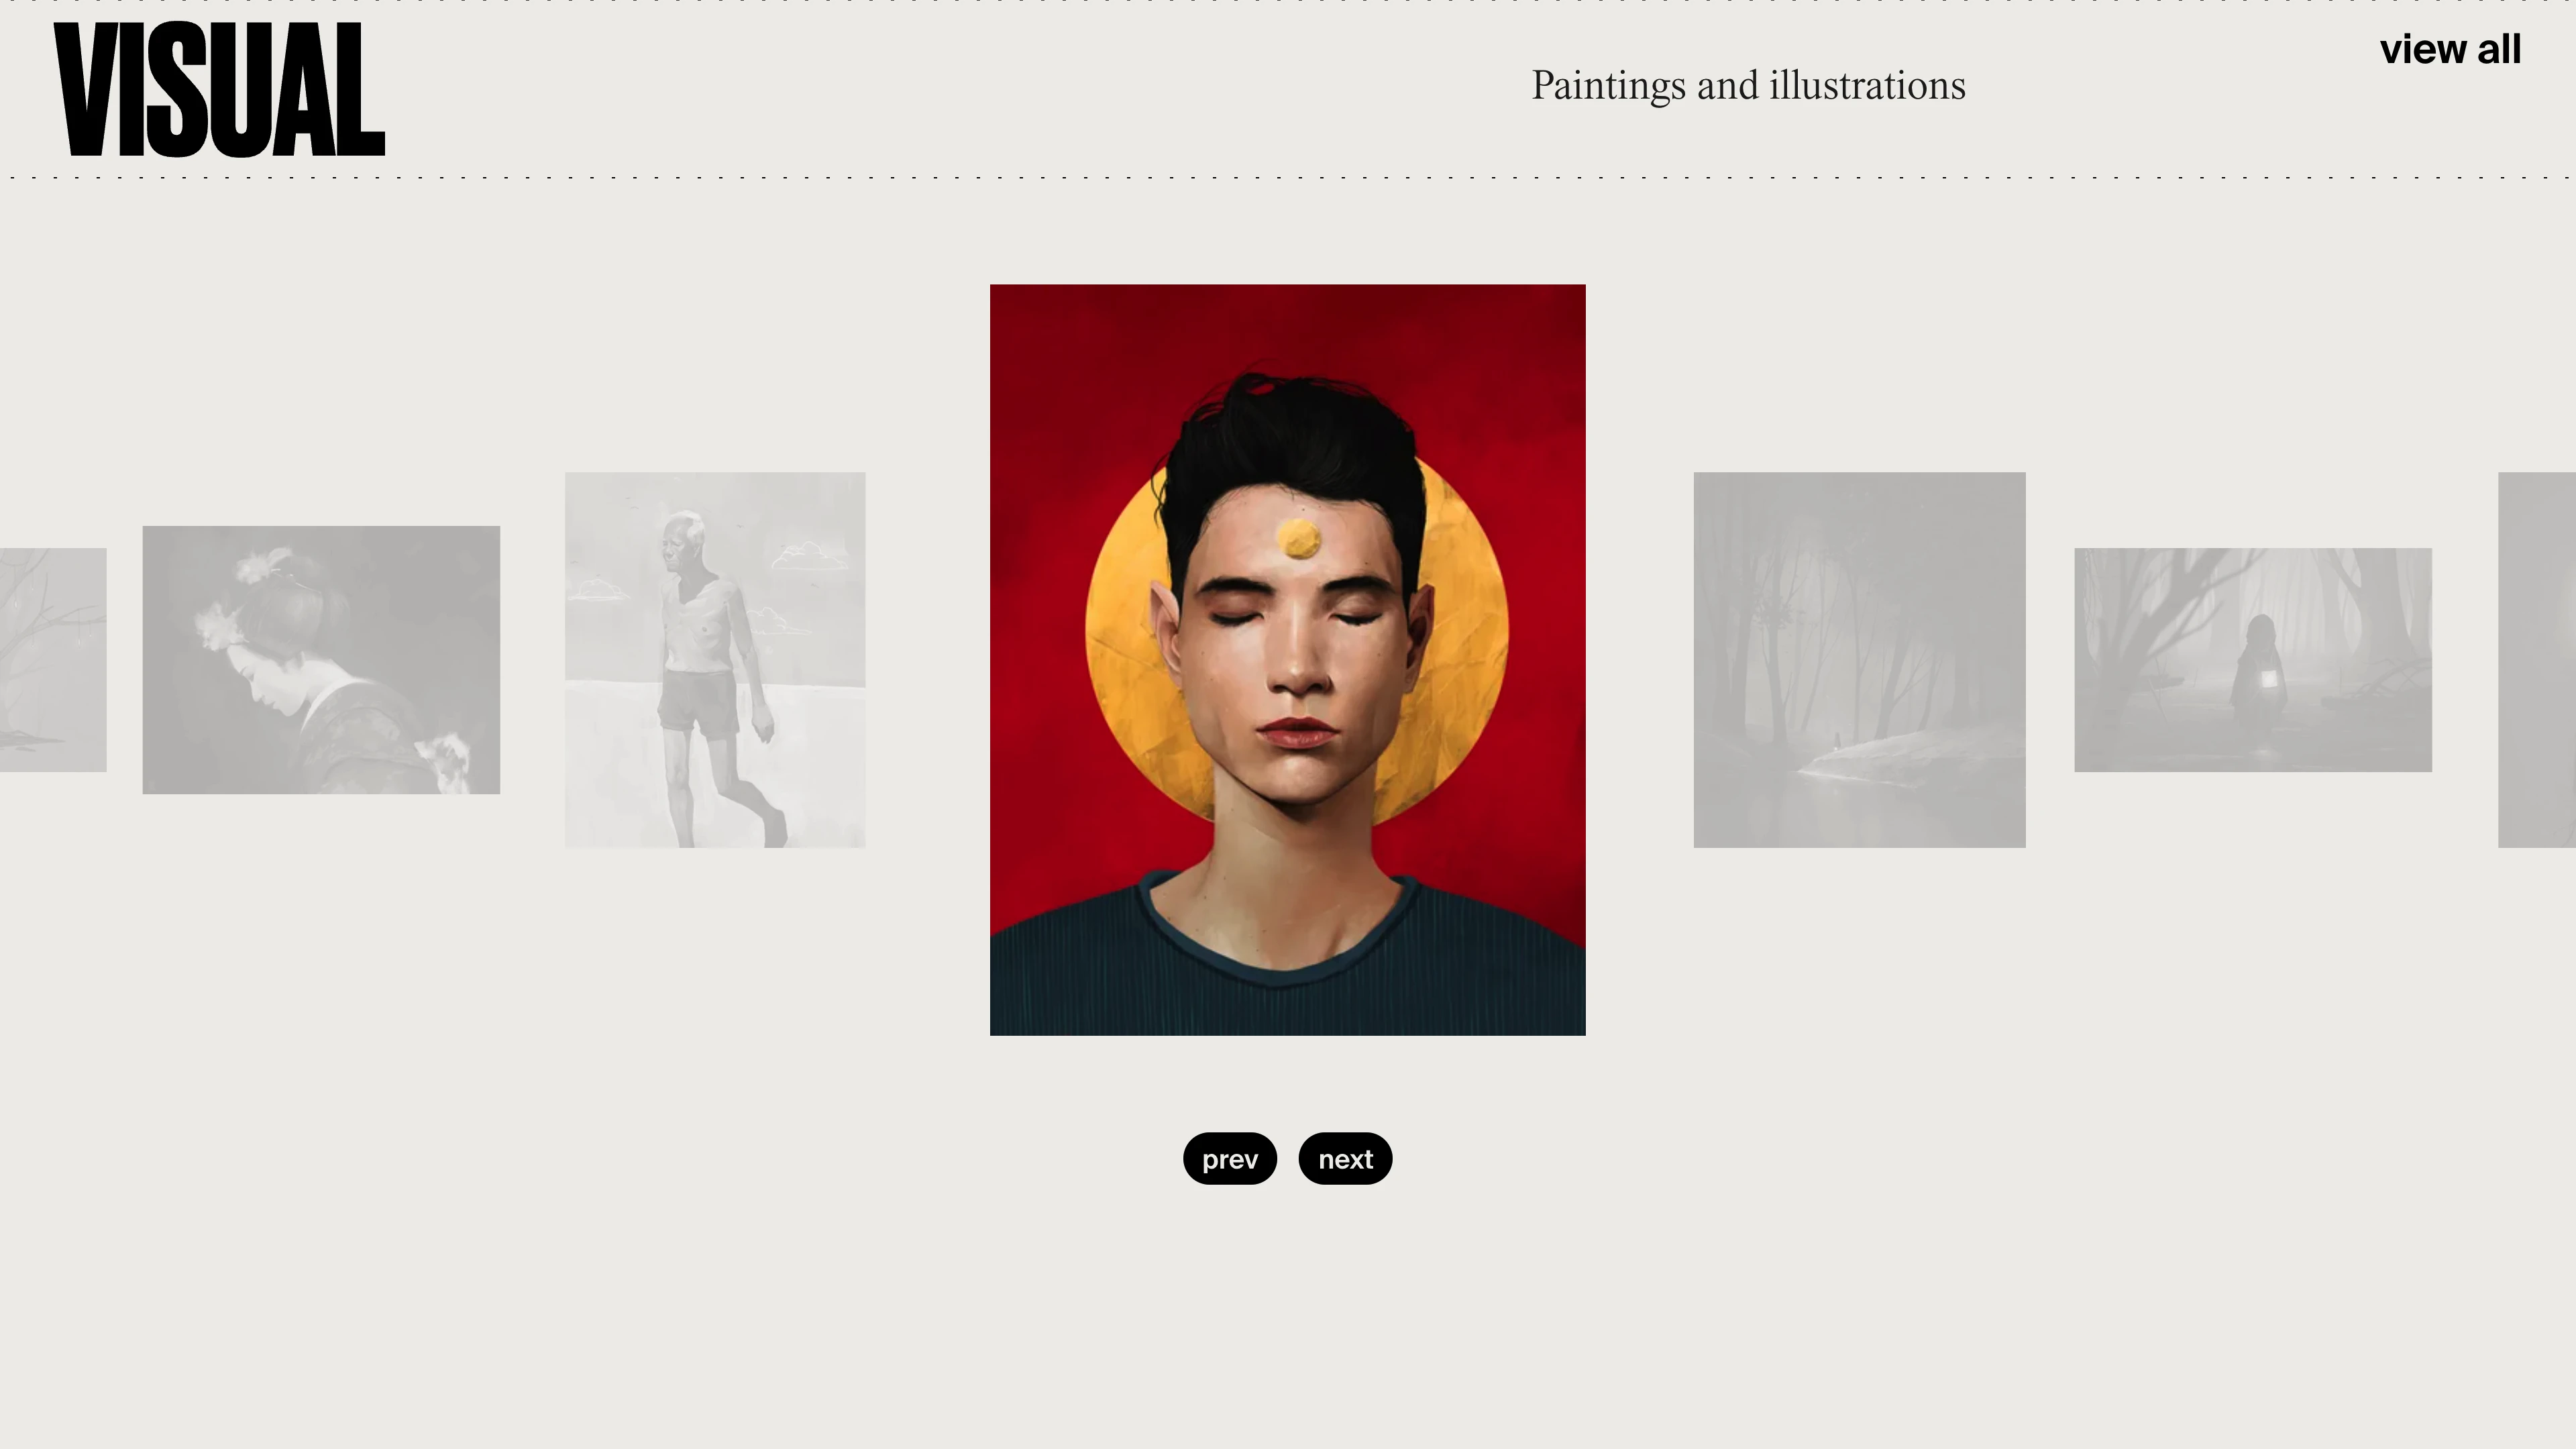Select the partially visible tree branches thumbnail at left edge
The height and width of the screenshot is (1449, 2576).
click(x=53, y=660)
